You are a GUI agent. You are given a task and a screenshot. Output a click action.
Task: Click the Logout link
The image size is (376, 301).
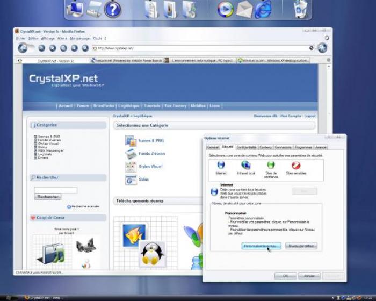pyautogui.click(x=310, y=116)
